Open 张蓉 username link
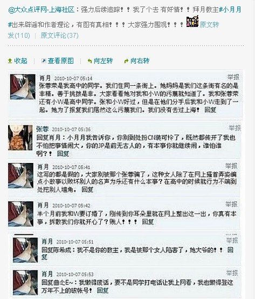Image resolution: width=255 pixels, height=299 pixels. 42,129
